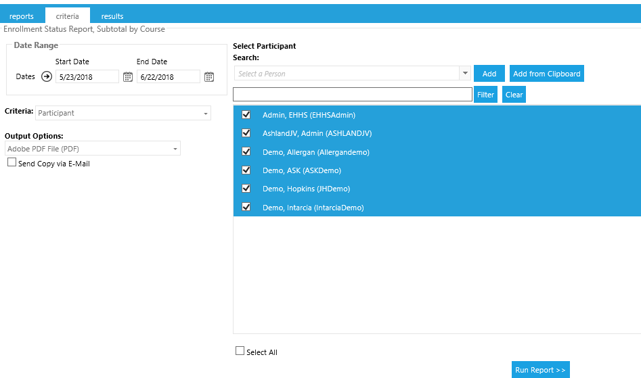Expand the Select a Person dropdown
This screenshot has width=641, height=378.
click(x=465, y=74)
